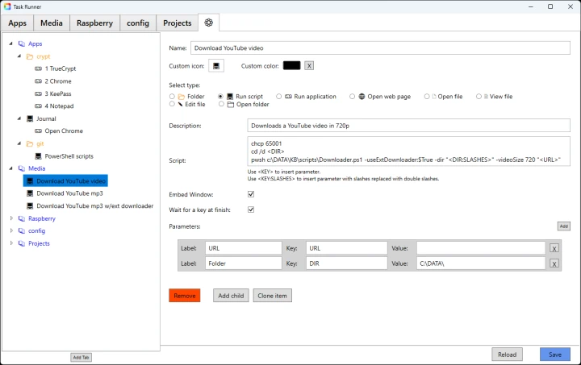Select the Open web page radio button

coord(352,96)
